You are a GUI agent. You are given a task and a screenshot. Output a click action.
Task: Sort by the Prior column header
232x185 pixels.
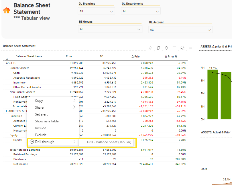pos(69,56)
